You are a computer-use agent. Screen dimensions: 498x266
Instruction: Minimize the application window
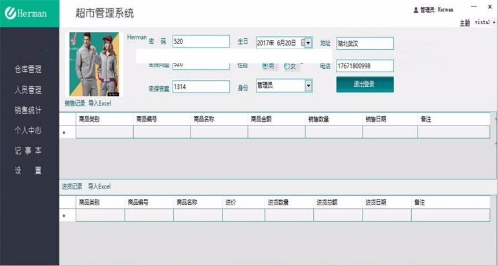coord(474,6)
